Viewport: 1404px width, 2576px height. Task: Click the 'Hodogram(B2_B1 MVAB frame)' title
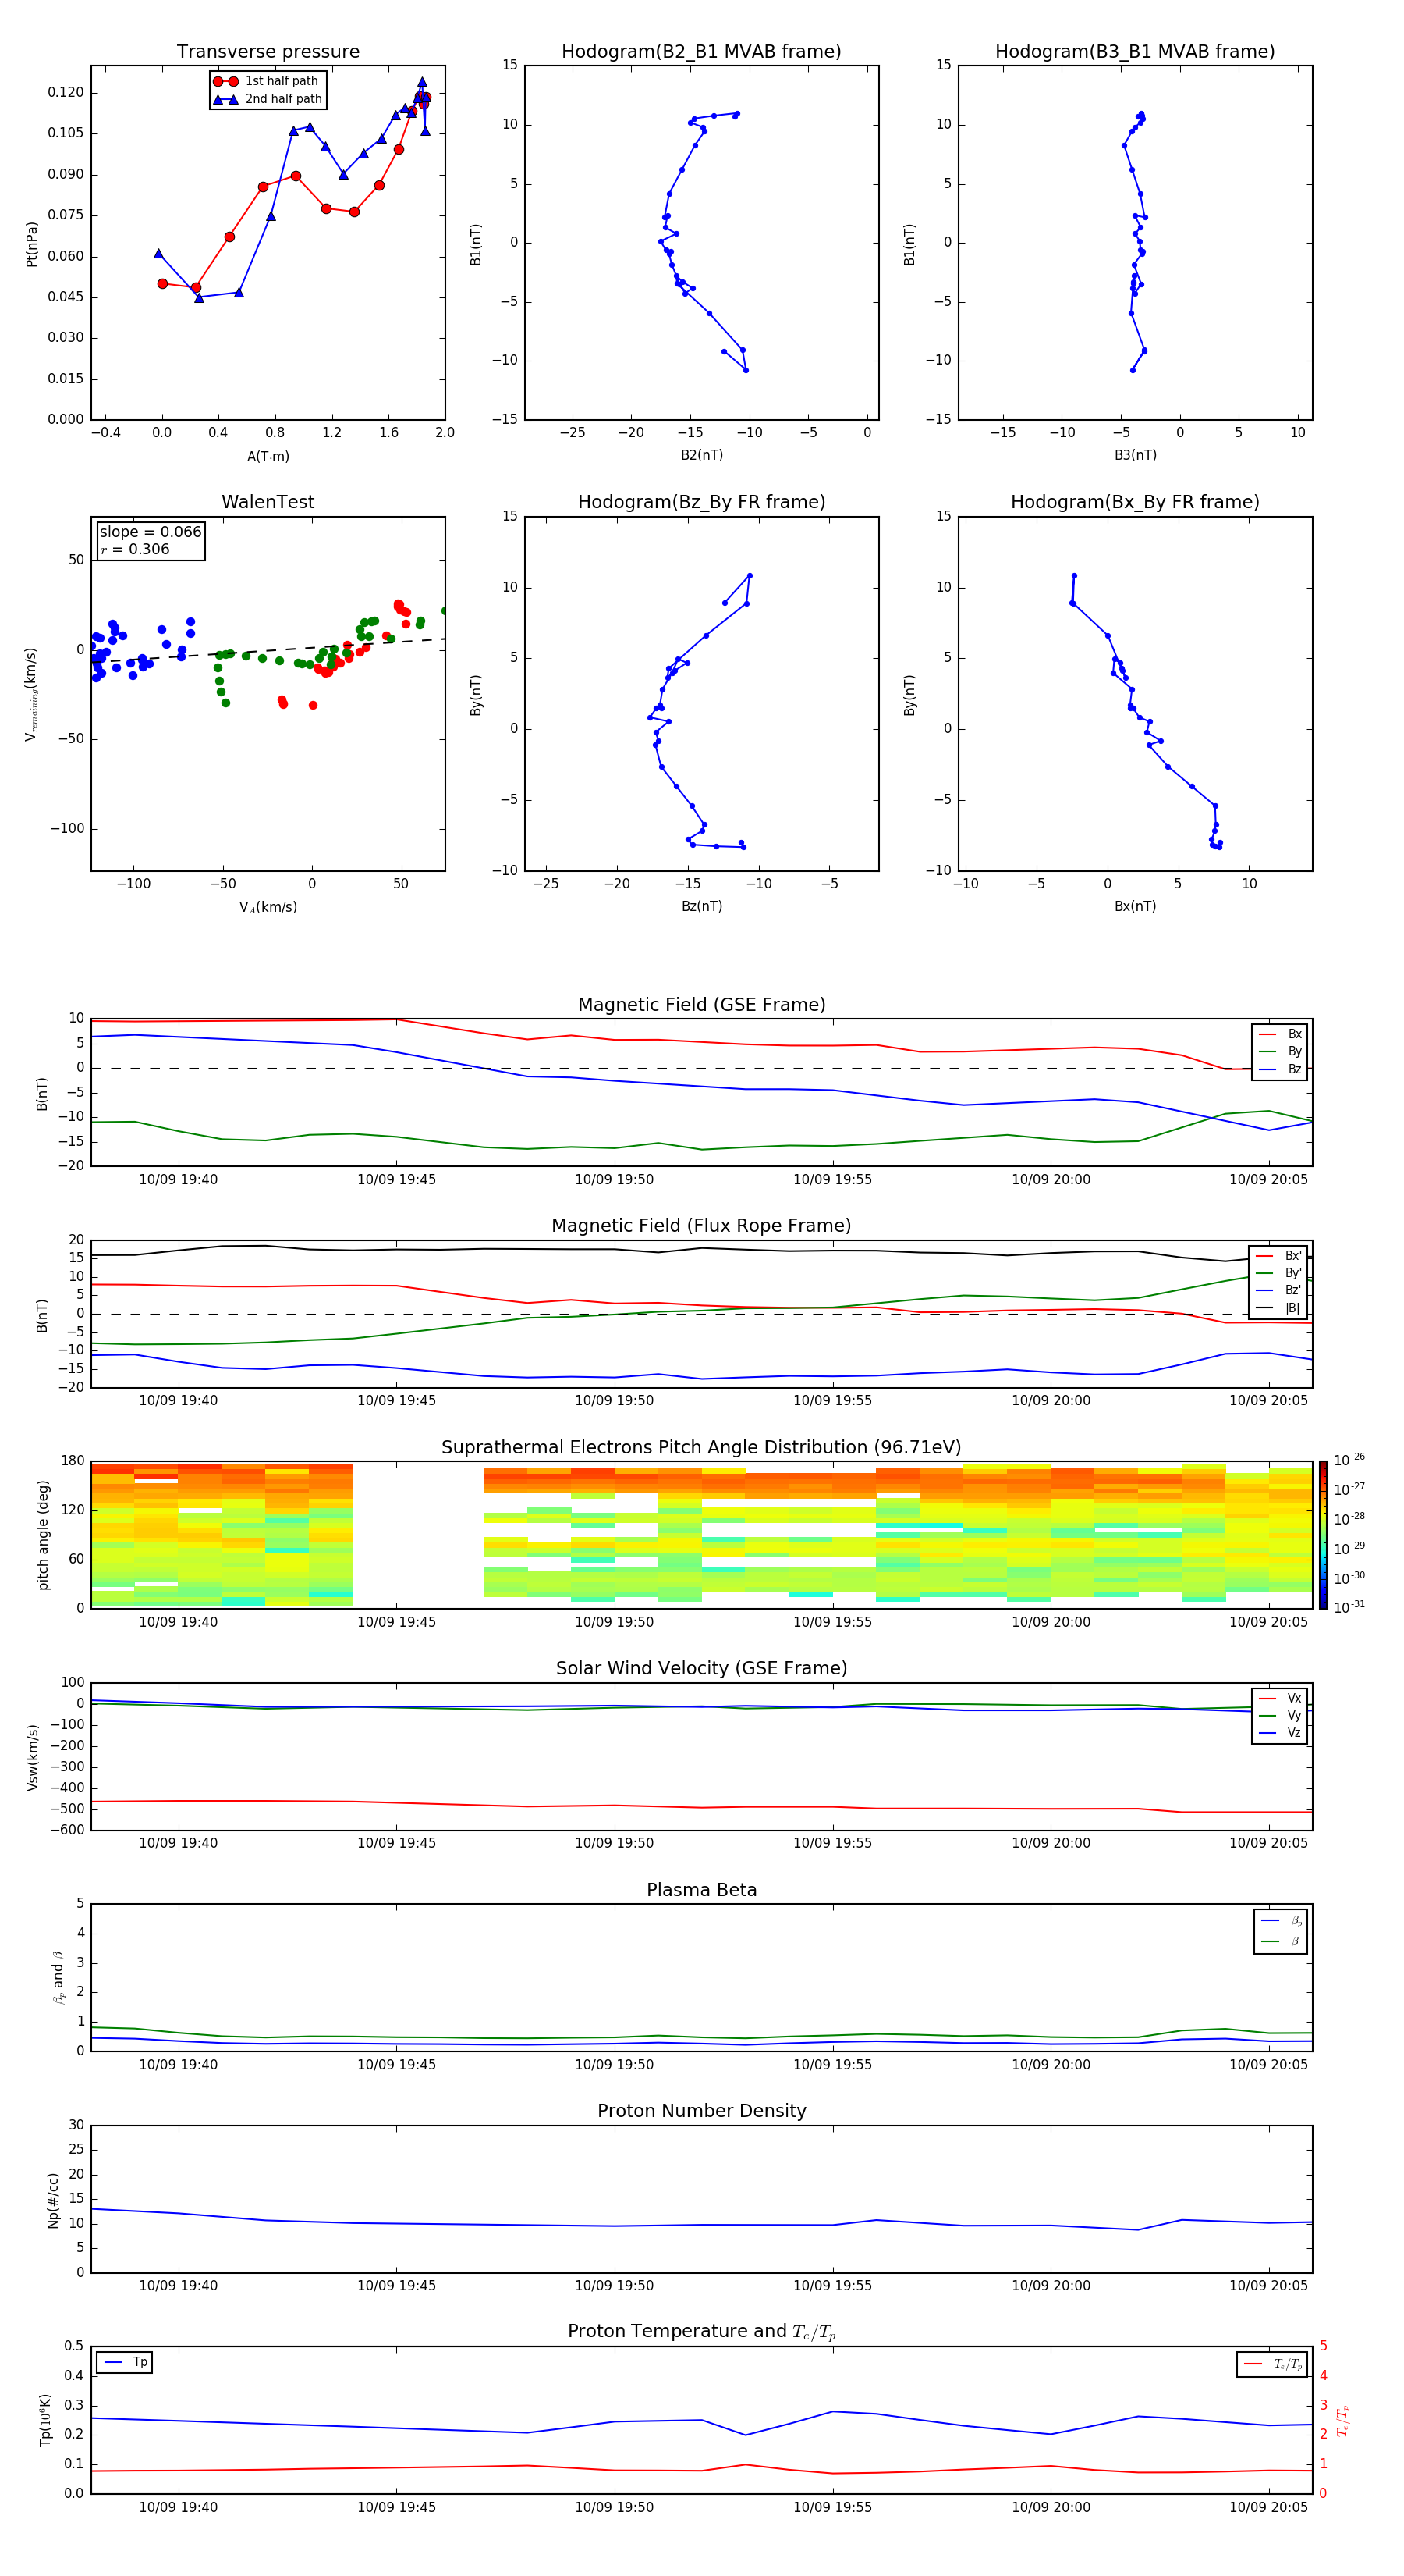coord(701,52)
